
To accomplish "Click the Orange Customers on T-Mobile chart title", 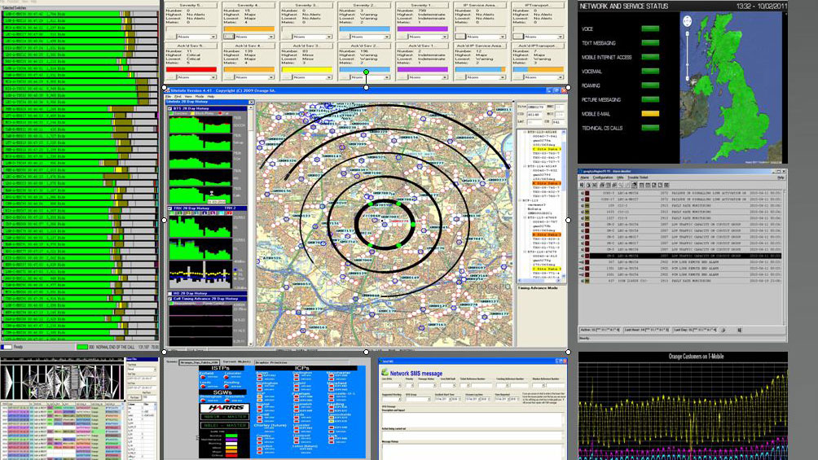I will click(696, 357).
